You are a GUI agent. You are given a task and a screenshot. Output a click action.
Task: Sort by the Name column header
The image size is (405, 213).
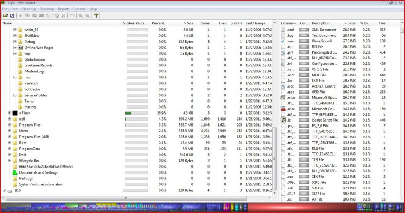tap(60, 23)
